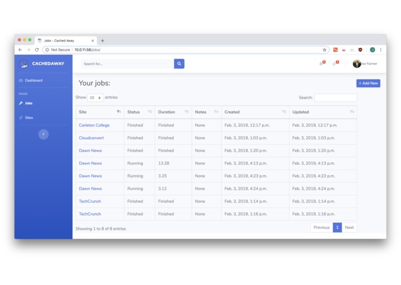Click the red shield extension icon
This screenshot has width=401, height=285.
pos(361,50)
